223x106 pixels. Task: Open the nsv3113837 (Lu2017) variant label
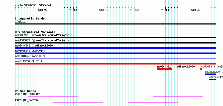click(29, 61)
